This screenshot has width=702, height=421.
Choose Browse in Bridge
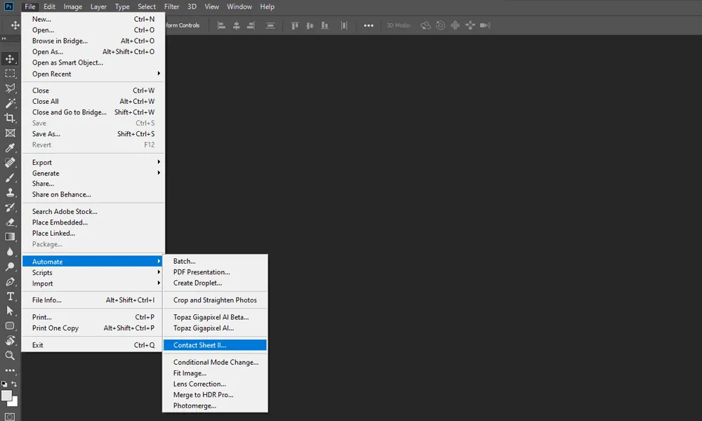point(93,41)
